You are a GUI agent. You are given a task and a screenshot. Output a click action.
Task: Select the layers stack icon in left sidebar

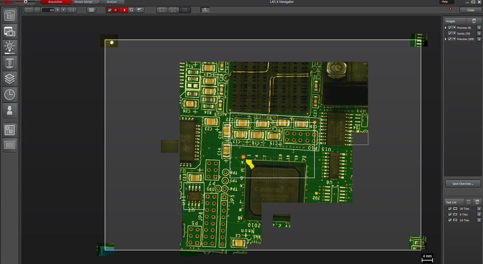pos(10,79)
